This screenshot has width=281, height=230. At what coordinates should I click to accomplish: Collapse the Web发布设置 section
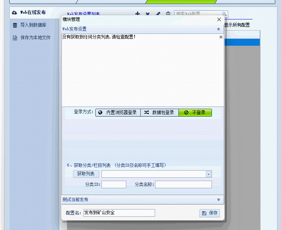[x=218, y=29]
